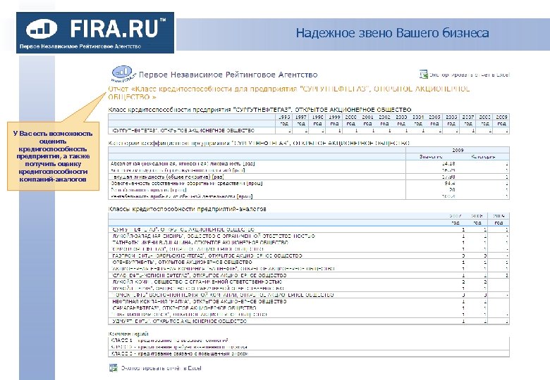Click the Excel icon at the top right of the report
The width and height of the screenshot is (550, 380).
[423, 74]
